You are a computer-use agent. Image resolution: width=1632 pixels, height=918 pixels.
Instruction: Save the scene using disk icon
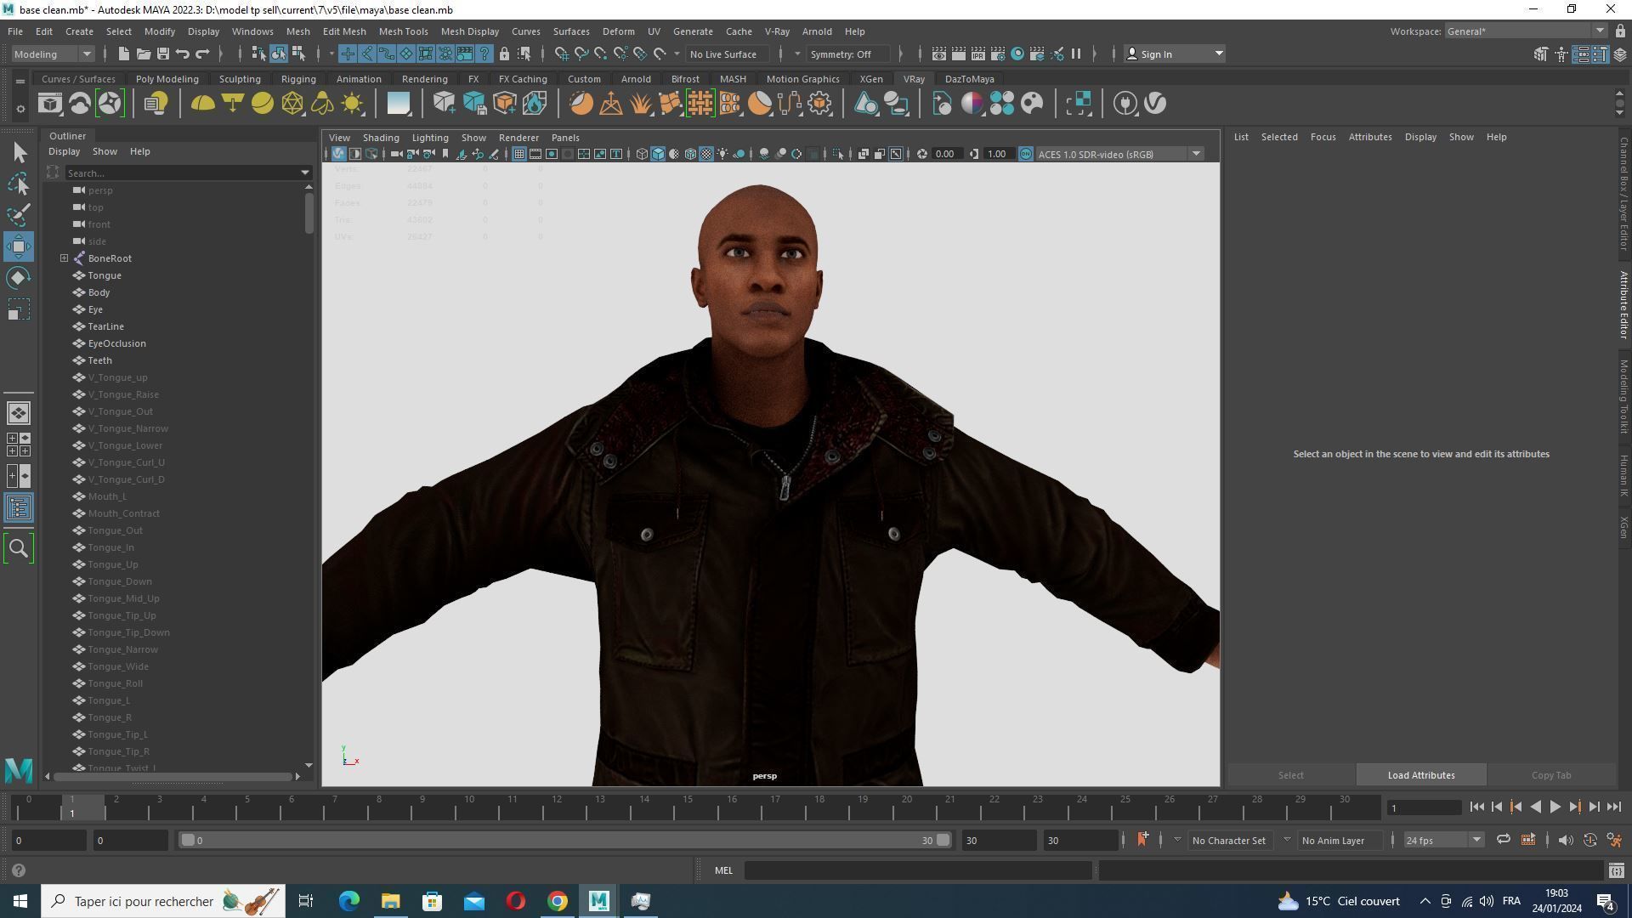(x=163, y=54)
